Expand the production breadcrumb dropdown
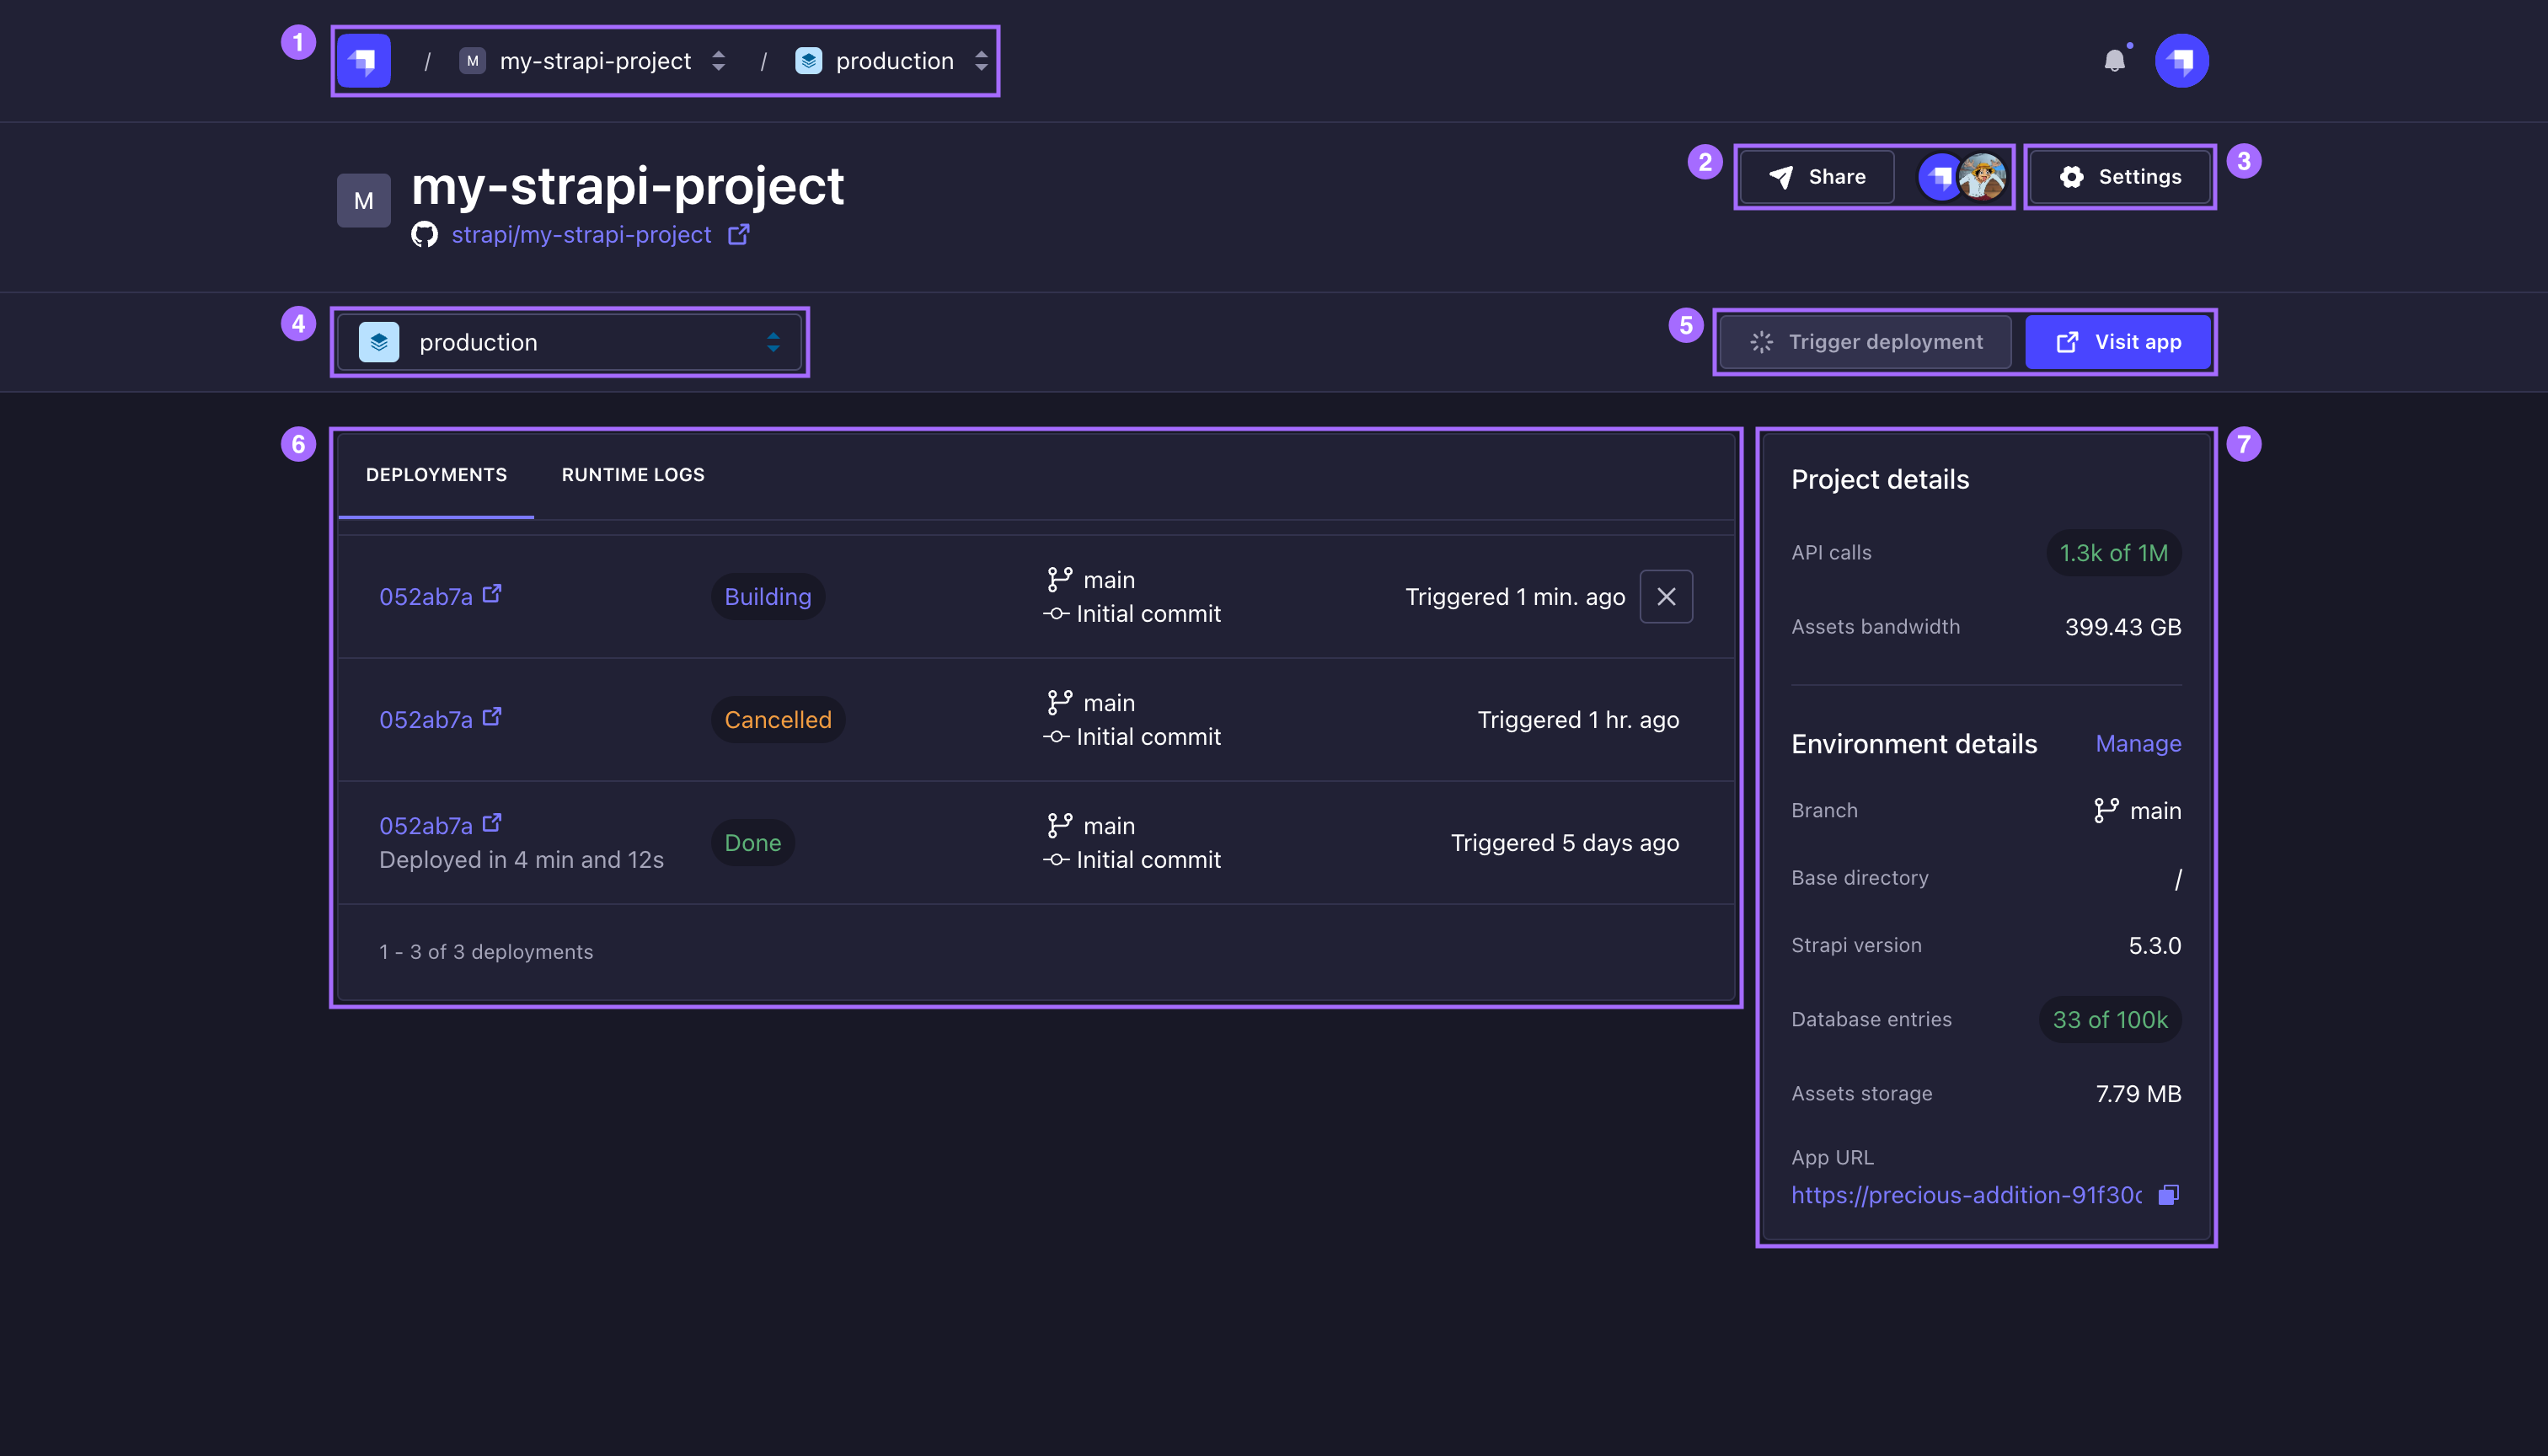The height and width of the screenshot is (1456, 2548). (x=978, y=60)
